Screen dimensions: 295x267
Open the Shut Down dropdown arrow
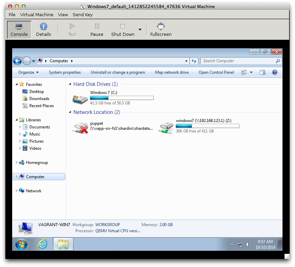tap(140, 29)
